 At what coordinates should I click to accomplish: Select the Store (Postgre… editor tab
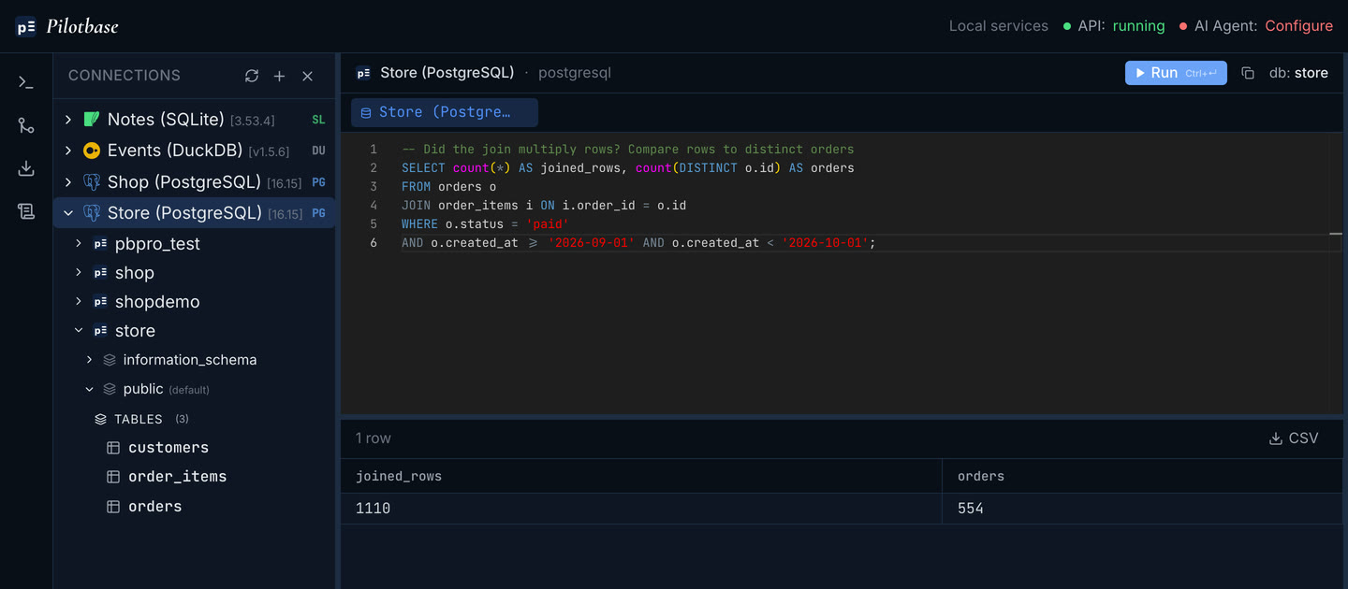point(445,112)
